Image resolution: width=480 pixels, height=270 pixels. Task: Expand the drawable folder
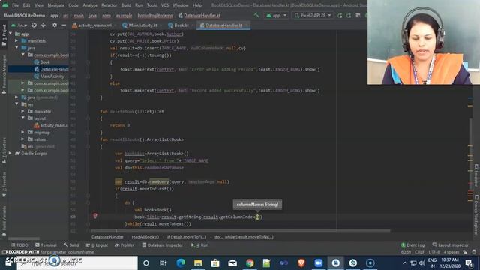pyautogui.click(x=23, y=112)
